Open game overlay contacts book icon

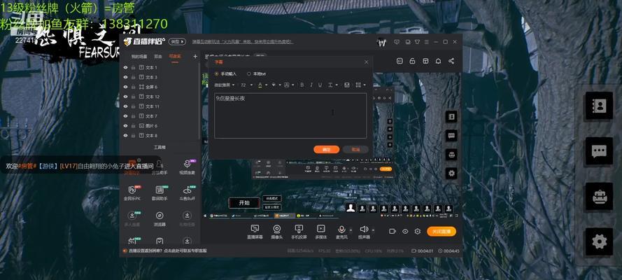[x=599, y=106]
